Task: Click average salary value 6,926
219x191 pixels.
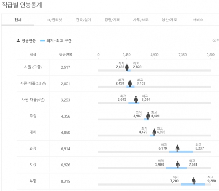Action: [65, 165]
